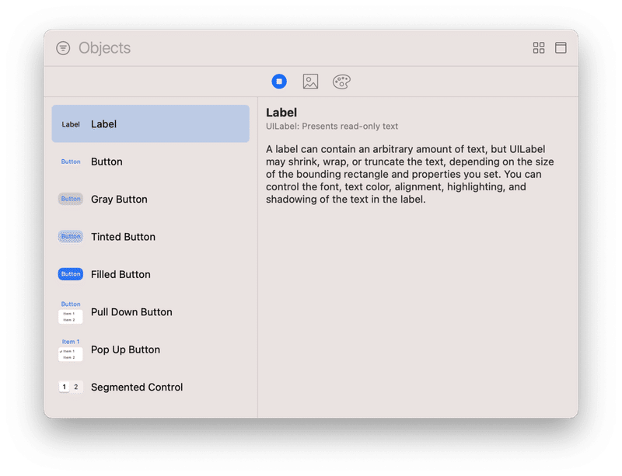Pick the Segmented Control object
Viewport: 622px width, 476px height.
150,387
